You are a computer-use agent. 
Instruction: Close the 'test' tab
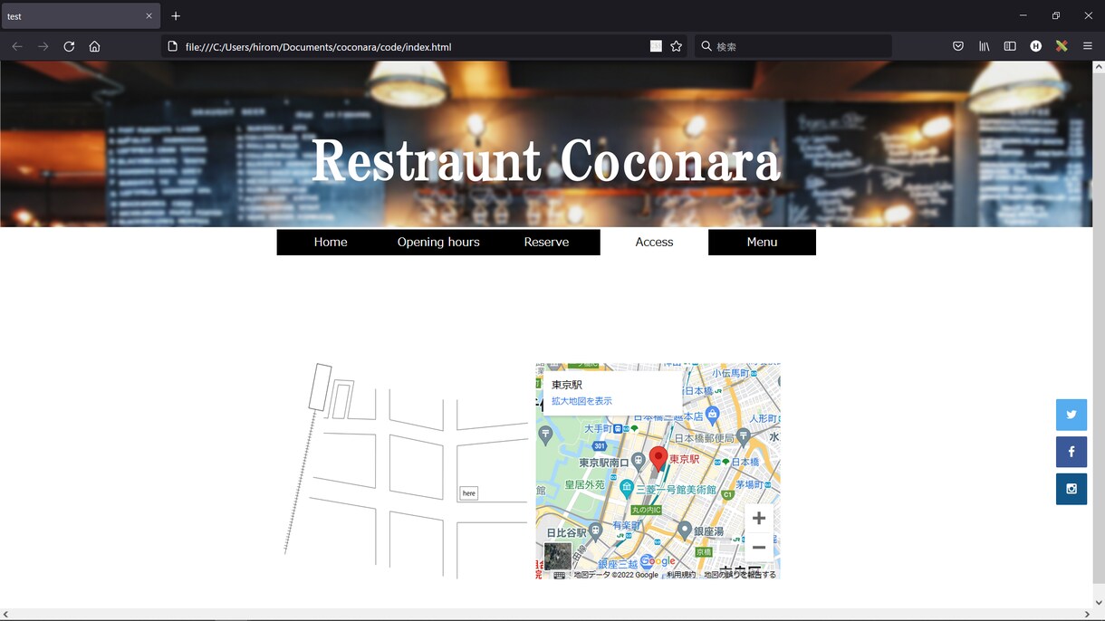(149, 16)
